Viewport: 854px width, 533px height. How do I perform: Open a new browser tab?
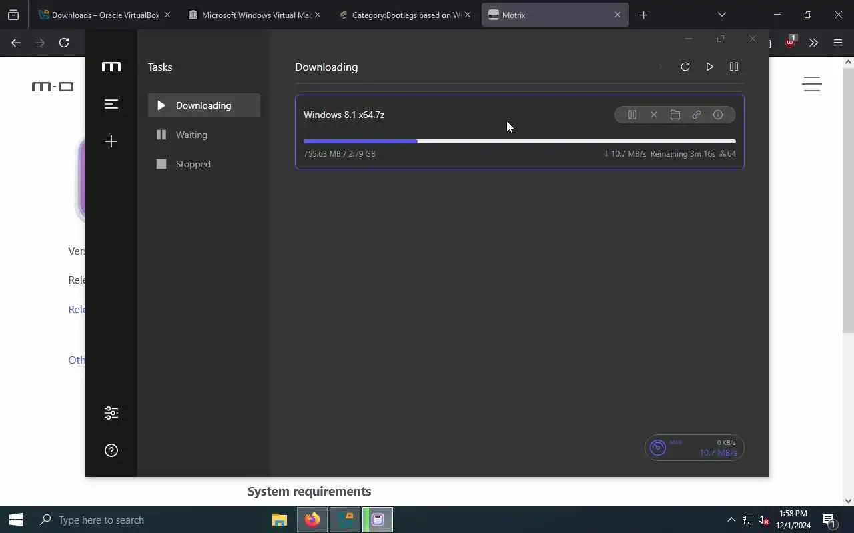pos(643,15)
